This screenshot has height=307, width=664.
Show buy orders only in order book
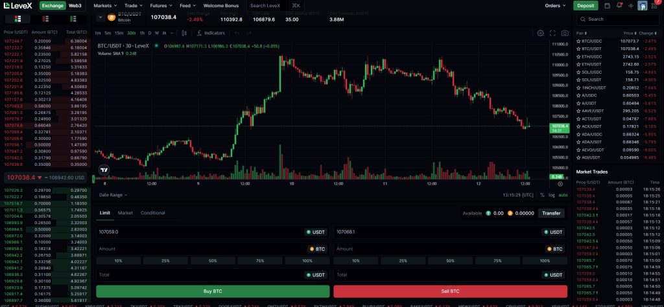(73, 19)
